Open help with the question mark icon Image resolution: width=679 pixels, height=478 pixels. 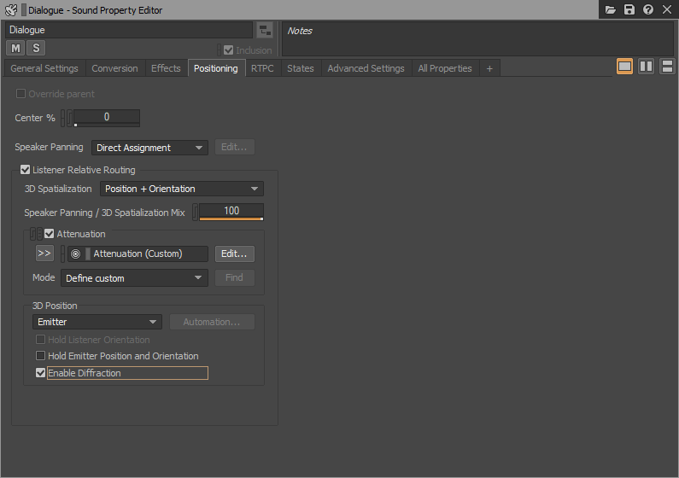click(x=648, y=9)
